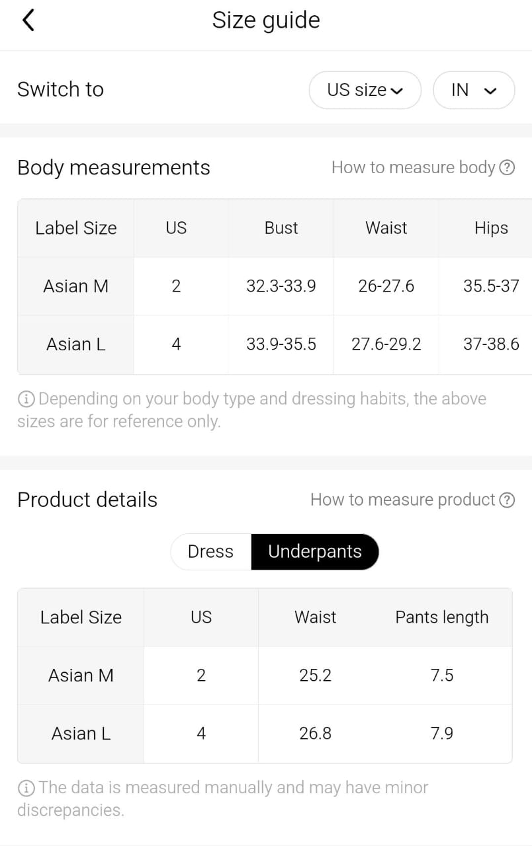The image size is (532, 846).
Task: Select Asian M label in Body measurements table
Action: (x=75, y=286)
